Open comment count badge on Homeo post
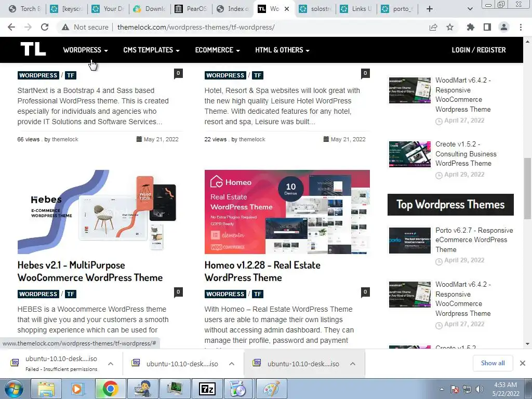The width and height of the screenshot is (532, 399). tap(365, 292)
